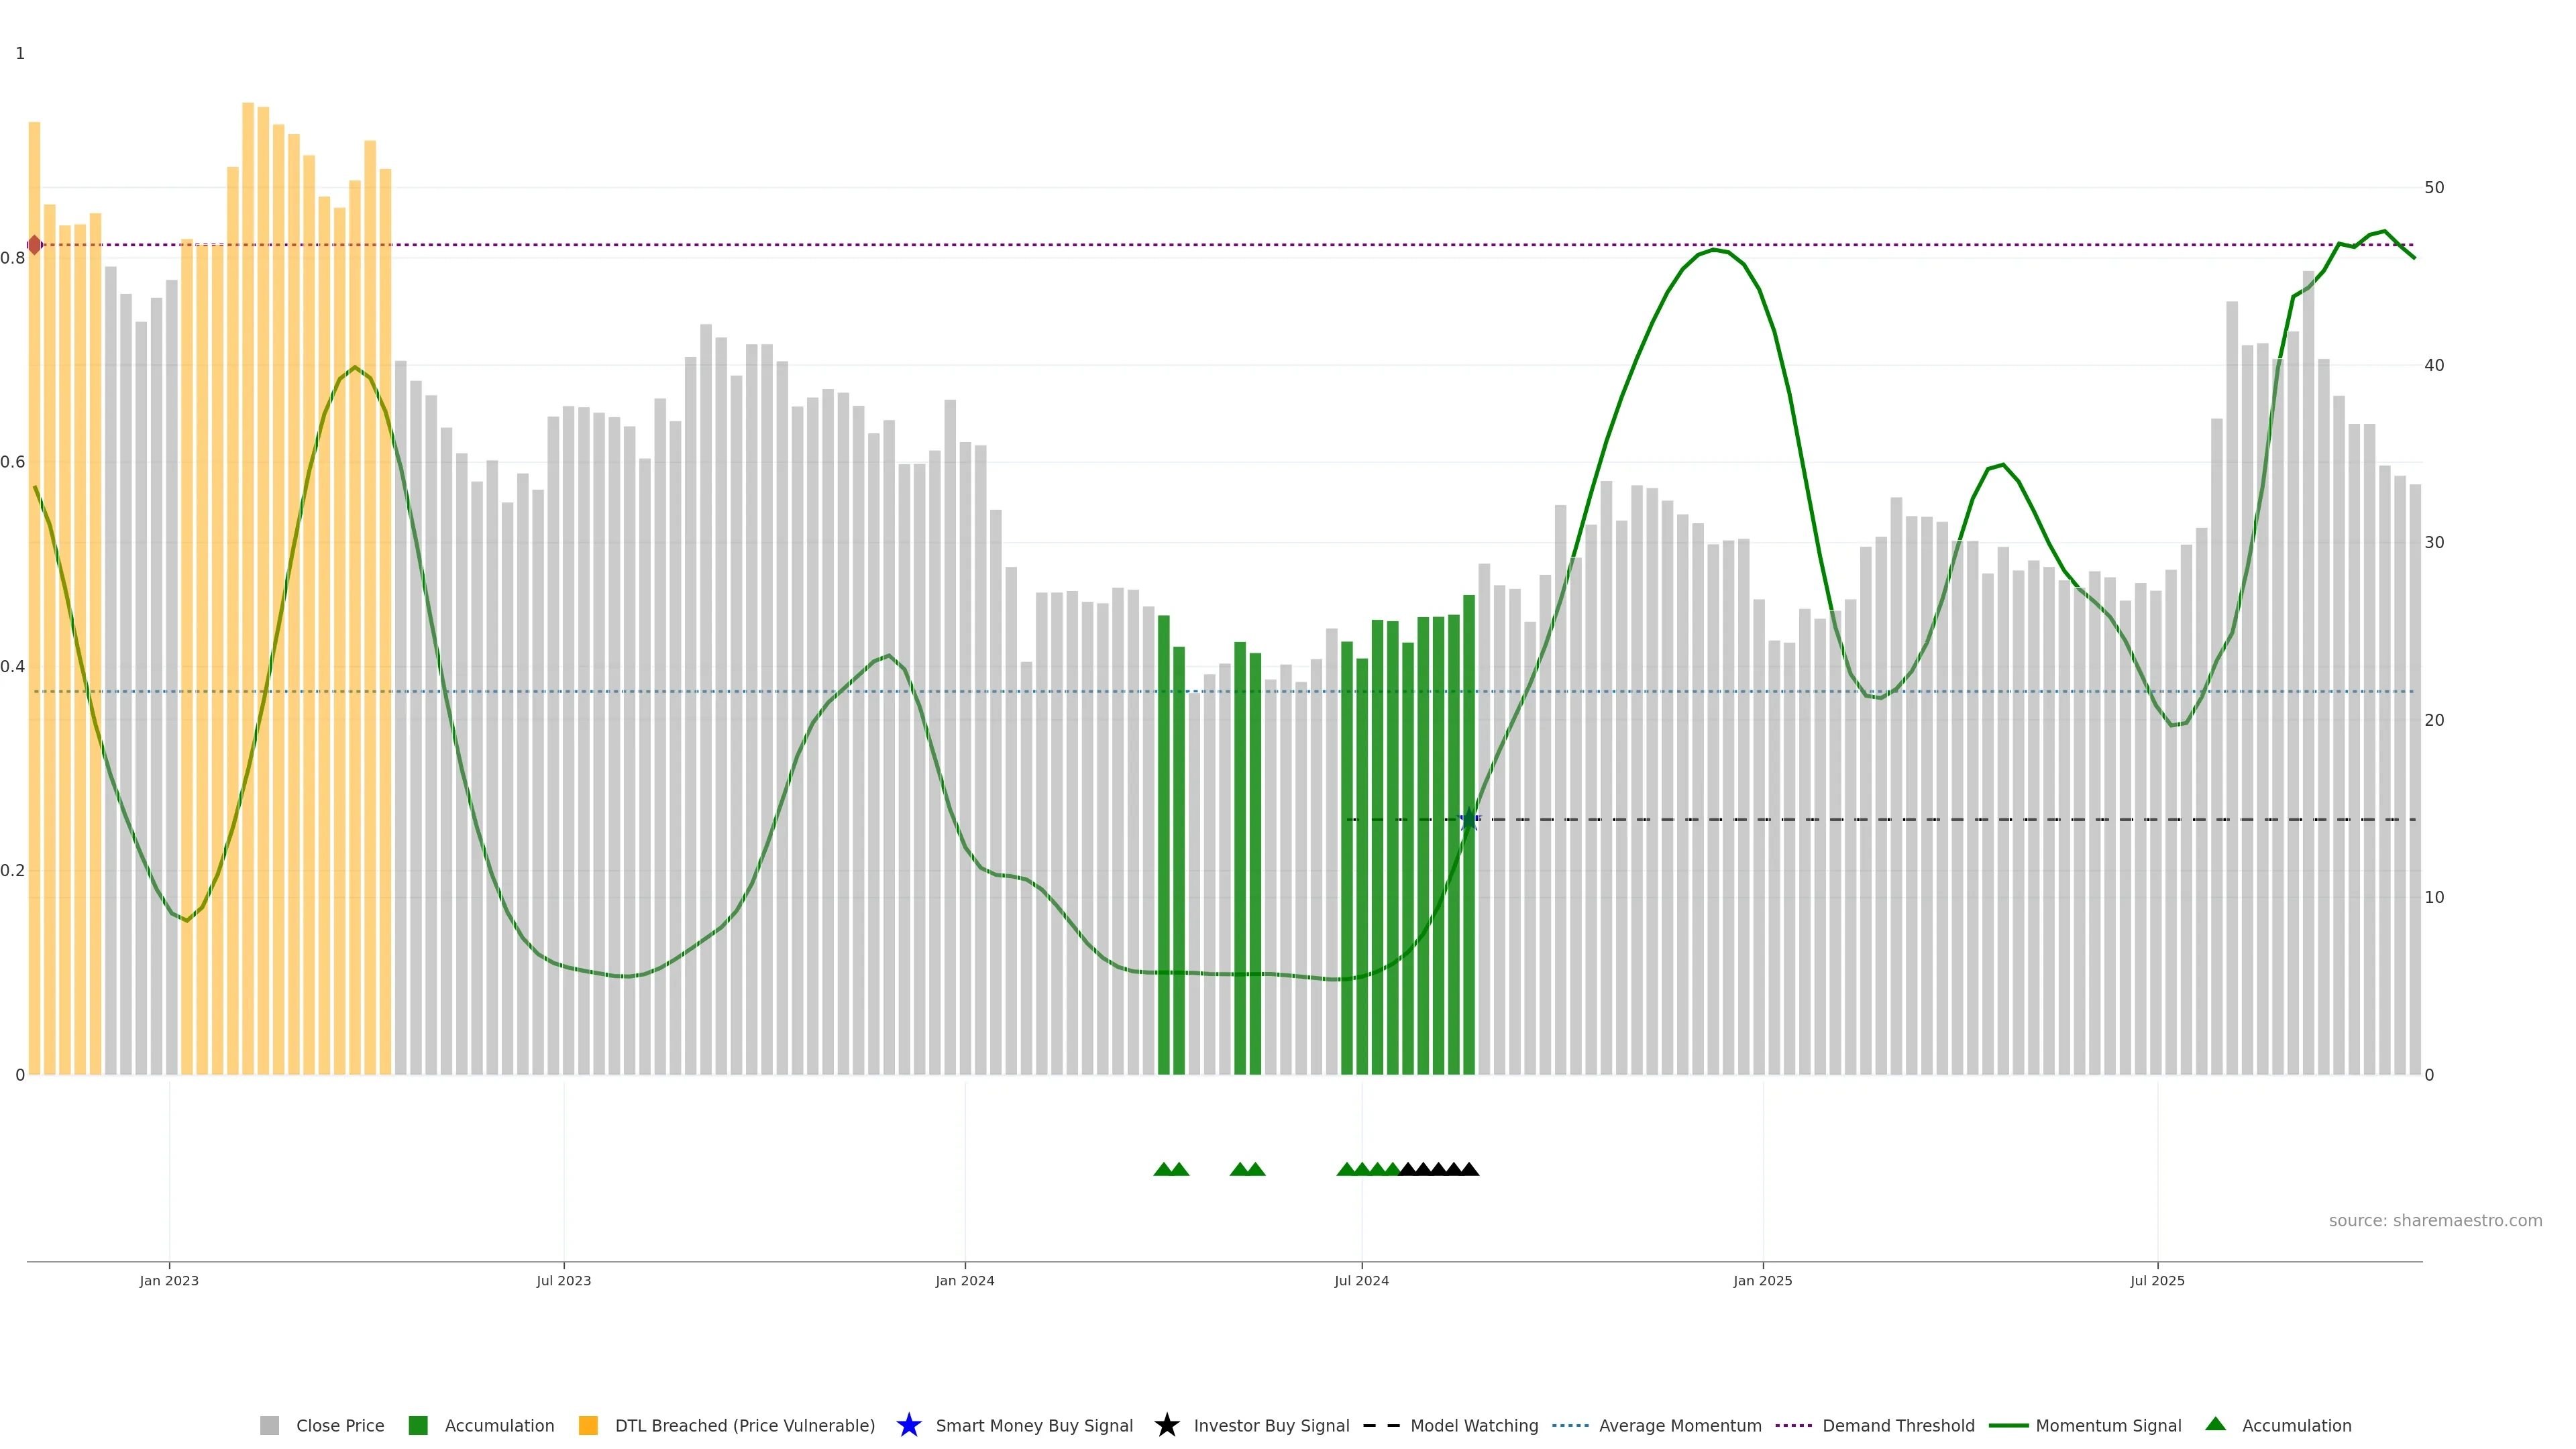Click the Jan 2023 x-axis label
The width and height of the screenshot is (2576, 1449).
tap(169, 1281)
